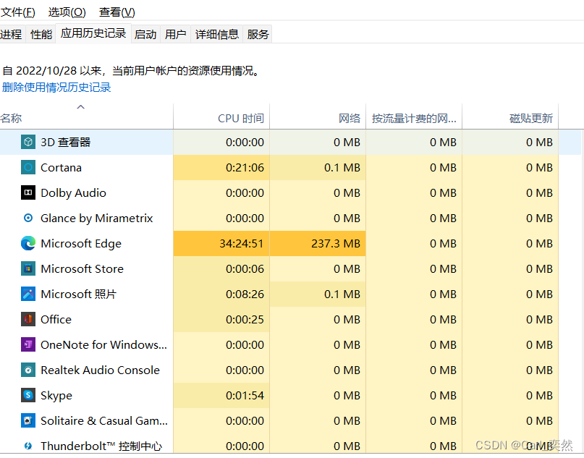Click Skype CPU time 0:01:54

pyautogui.click(x=245, y=396)
